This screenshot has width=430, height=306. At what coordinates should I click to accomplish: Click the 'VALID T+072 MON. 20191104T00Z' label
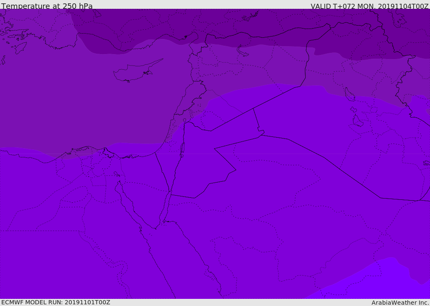tap(370, 6)
